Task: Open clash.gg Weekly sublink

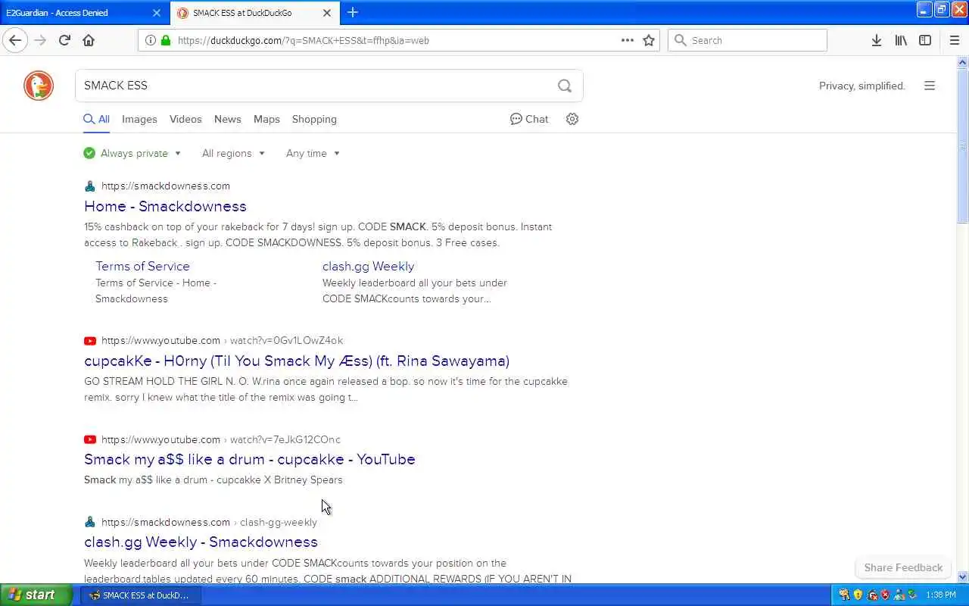Action: 368,266
